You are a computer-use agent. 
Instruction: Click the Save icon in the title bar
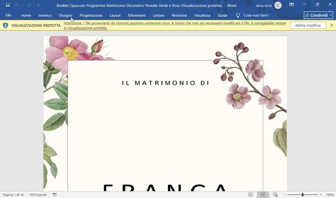pyautogui.click(x=8, y=5)
